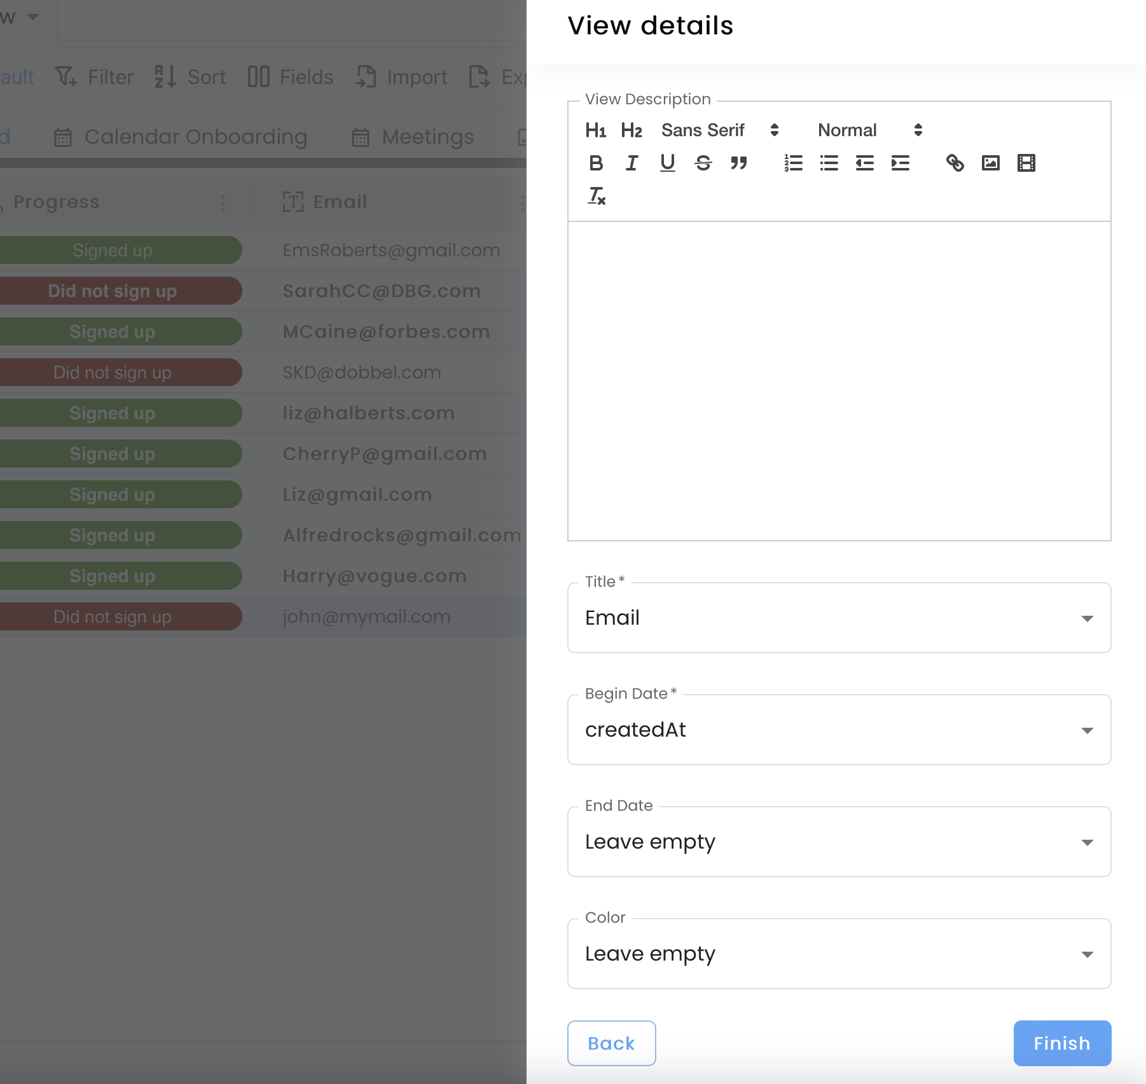Insert an ordered list
The width and height of the screenshot is (1146, 1084).
[793, 163]
